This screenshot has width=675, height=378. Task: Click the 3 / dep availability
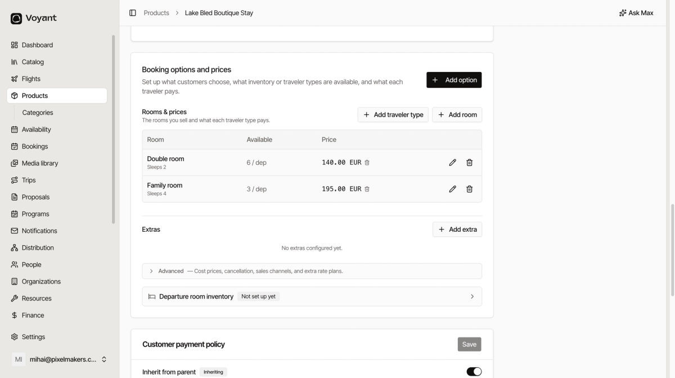[256, 189]
